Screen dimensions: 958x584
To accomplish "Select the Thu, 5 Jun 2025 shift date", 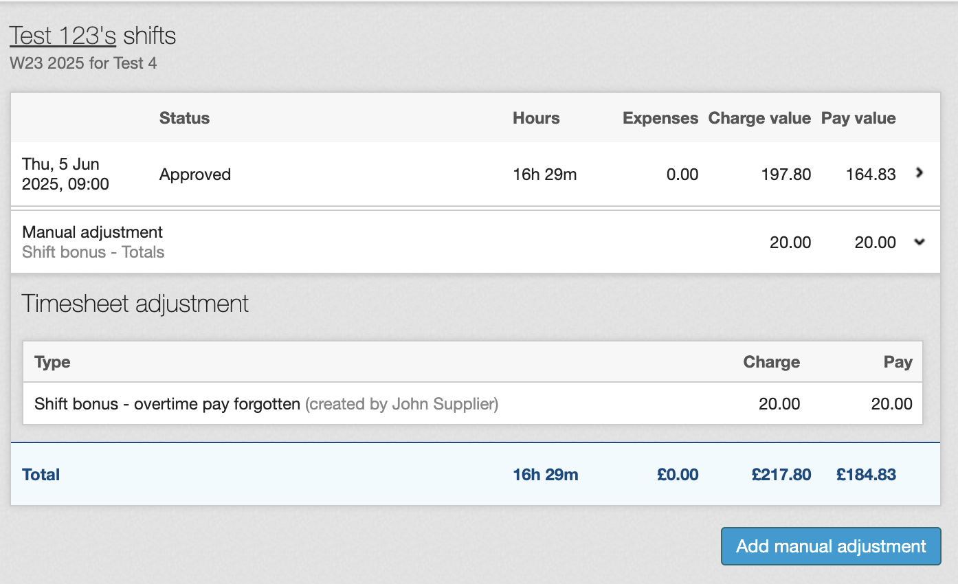I will (x=65, y=174).
